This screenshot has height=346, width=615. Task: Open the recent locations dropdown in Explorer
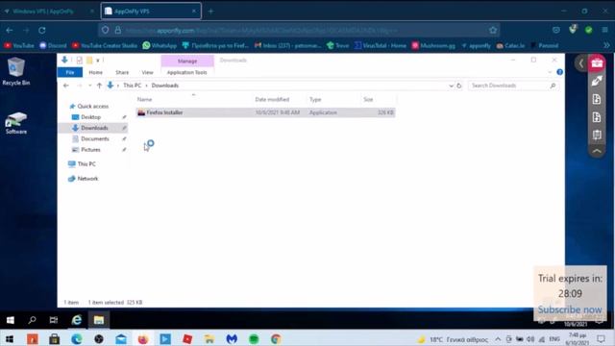coord(89,86)
